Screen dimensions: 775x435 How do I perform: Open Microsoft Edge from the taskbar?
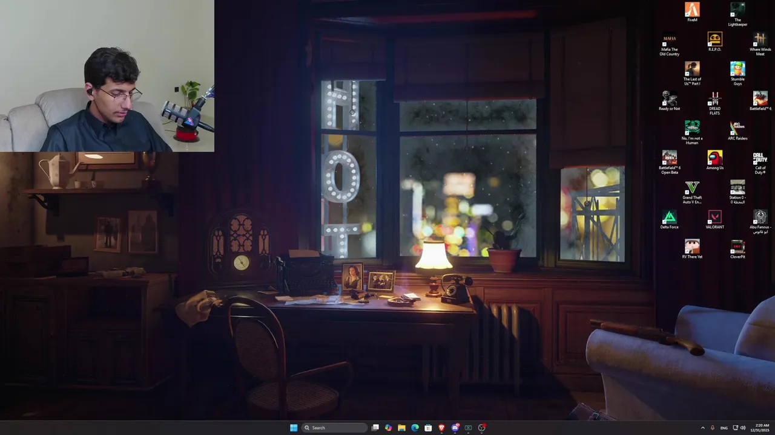(415, 428)
